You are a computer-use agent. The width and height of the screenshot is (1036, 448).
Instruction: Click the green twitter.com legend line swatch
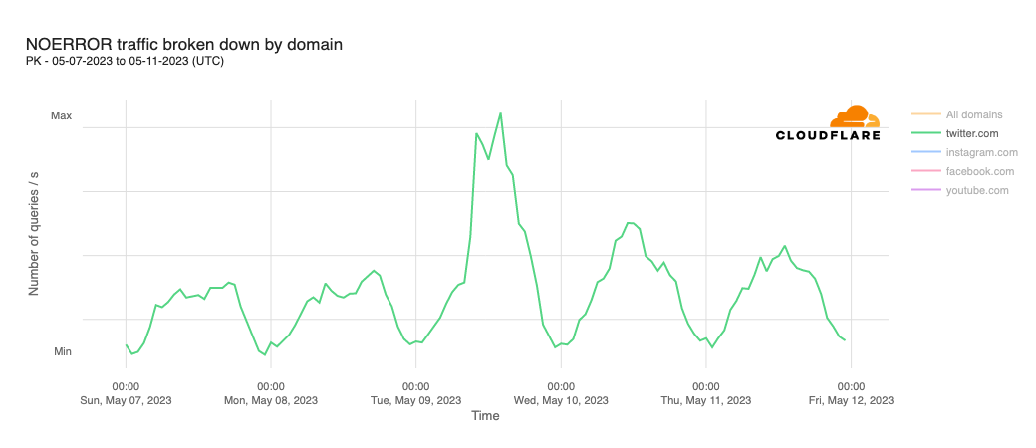point(925,133)
